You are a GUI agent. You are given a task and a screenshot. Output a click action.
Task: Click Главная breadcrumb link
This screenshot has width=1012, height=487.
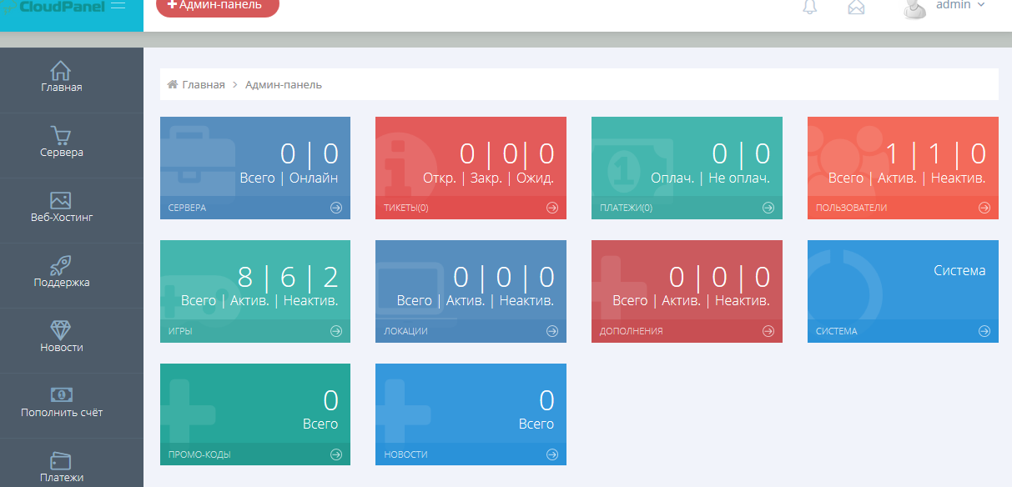pyautogui.click(x=203, y=84)
